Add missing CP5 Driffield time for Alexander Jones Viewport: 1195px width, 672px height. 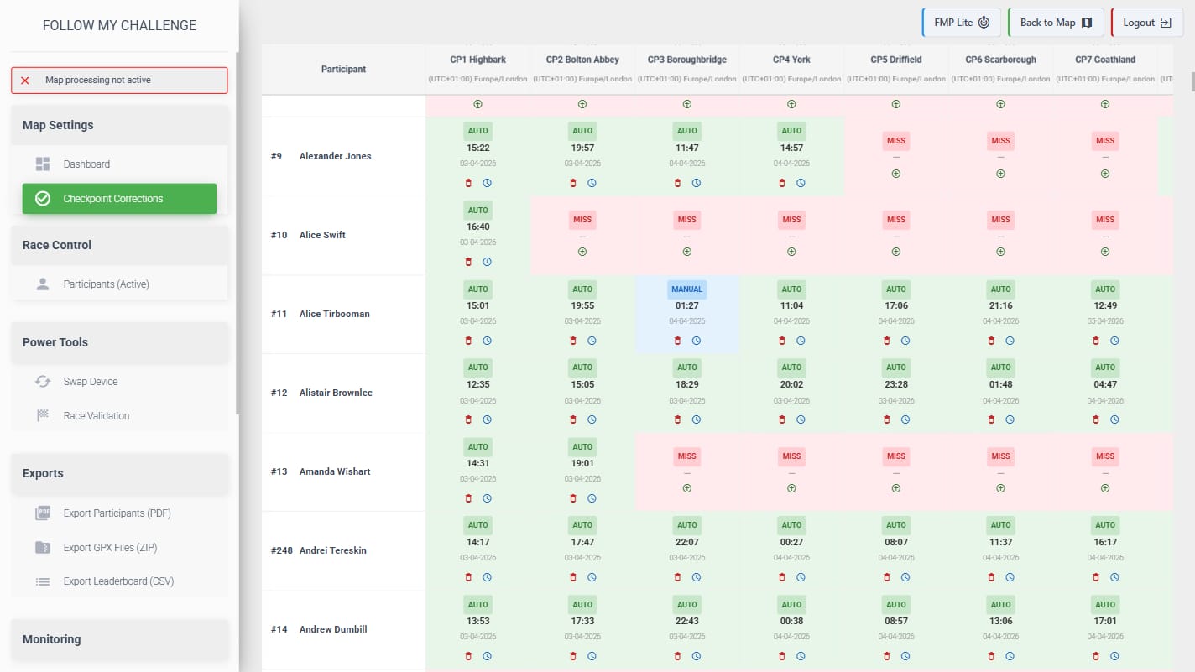point(895,174)
